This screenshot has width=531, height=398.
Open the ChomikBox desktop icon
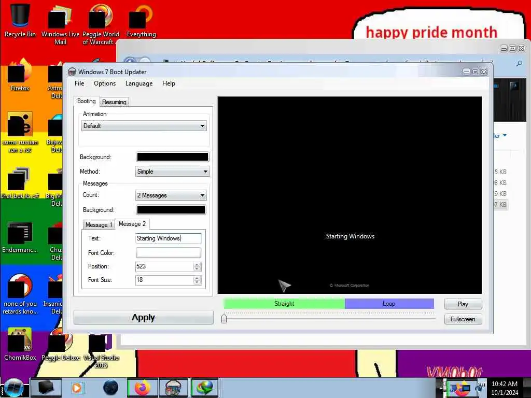[x=20, y=344]
